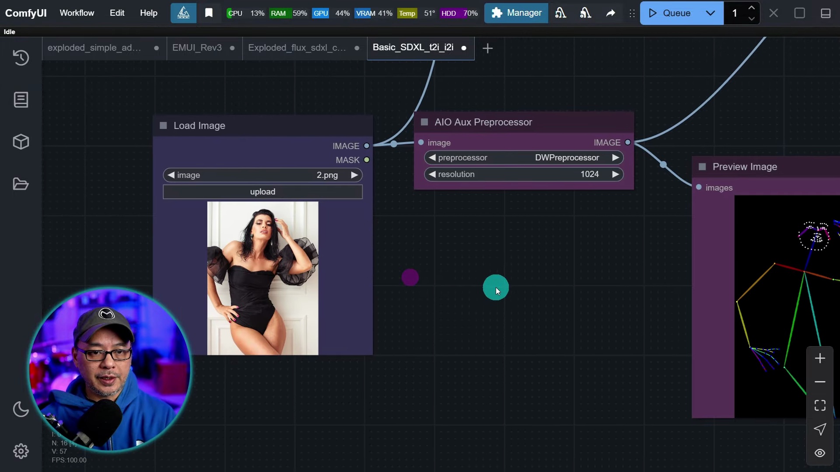Select next image with right arrow
840x472 pixels.
354,175
